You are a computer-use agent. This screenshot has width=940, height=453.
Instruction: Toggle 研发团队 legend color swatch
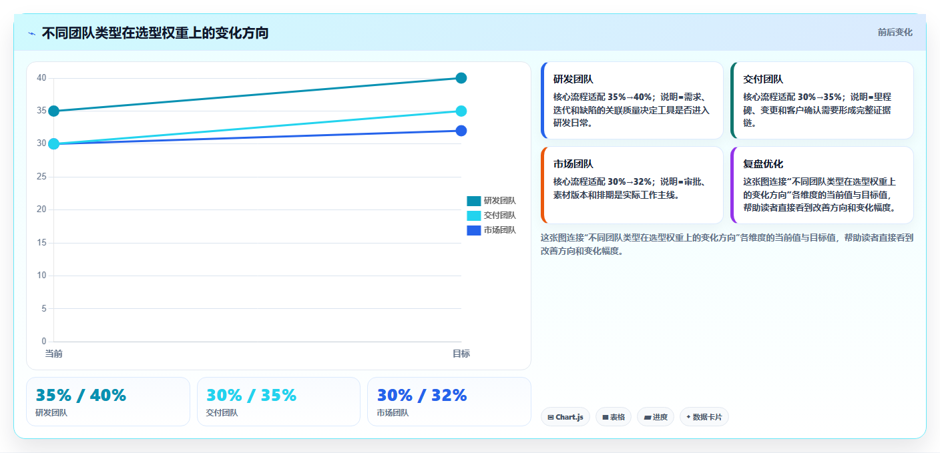473,201
